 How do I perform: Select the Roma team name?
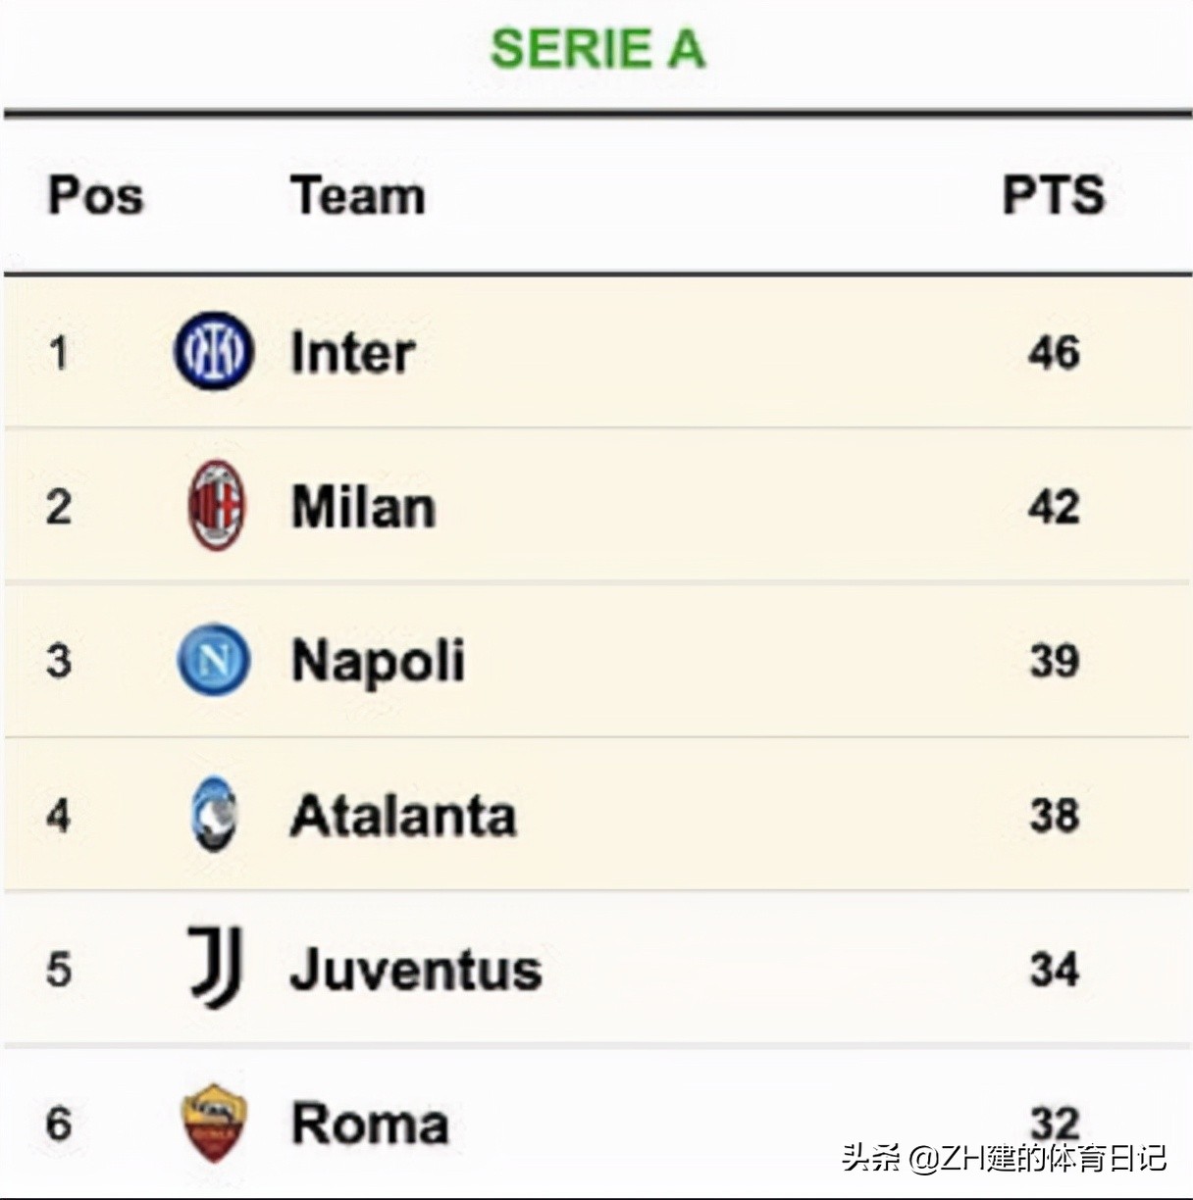[370, 1123]
